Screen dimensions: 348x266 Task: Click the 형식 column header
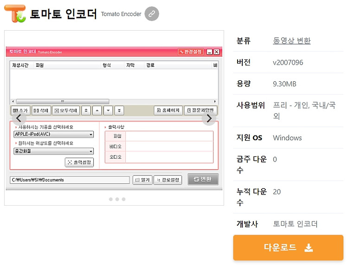click(107, 65)
